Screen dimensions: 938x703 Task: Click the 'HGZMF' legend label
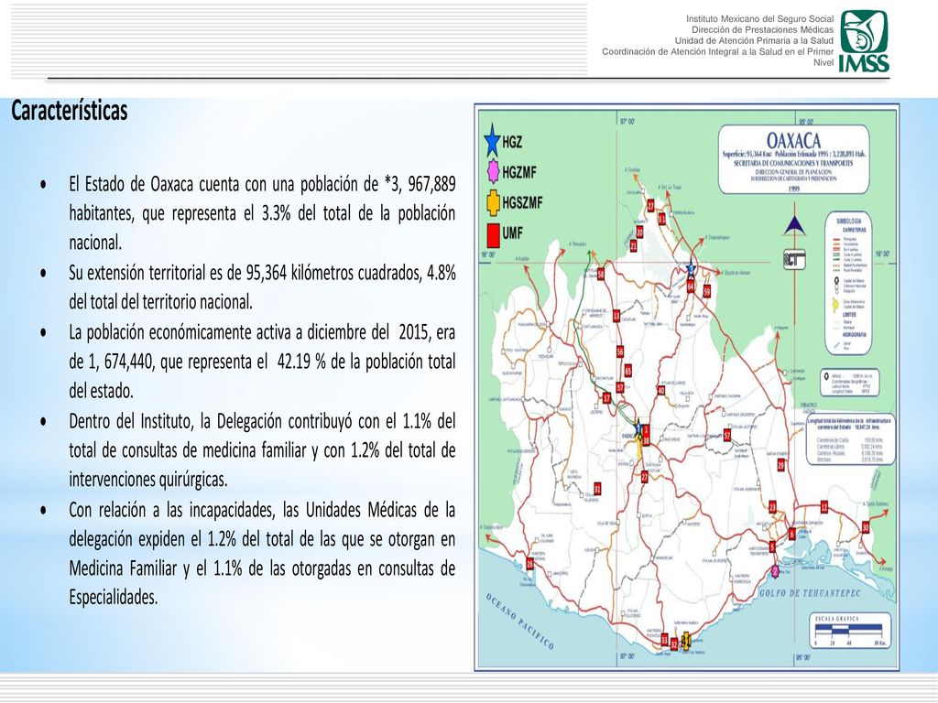coord(519,173)
